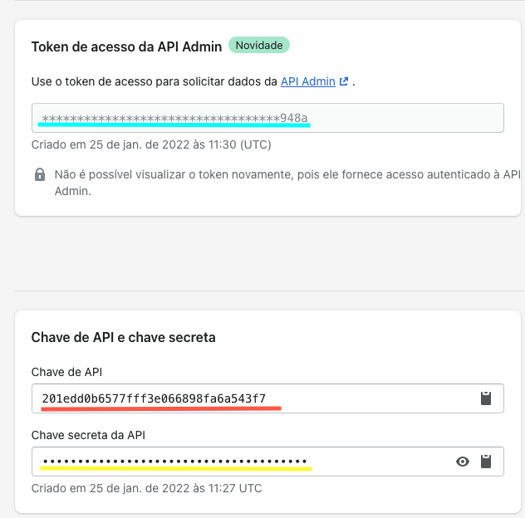Open the API Admin documentation link
Screen dimensions: 525x518
coord(307,81)
